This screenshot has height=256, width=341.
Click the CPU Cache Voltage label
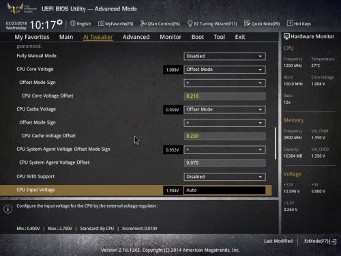click(36, 109)
